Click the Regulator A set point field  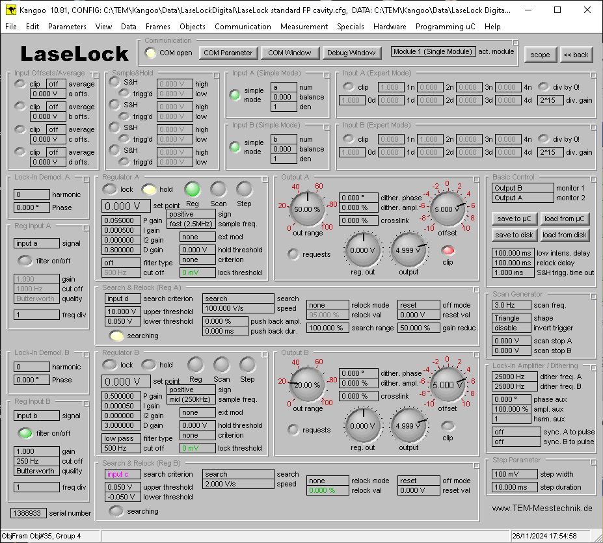[x=126, y=206]
